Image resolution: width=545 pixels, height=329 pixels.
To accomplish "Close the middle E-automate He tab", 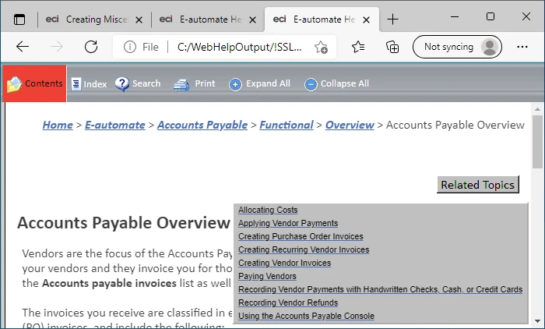I will click(253, 19).
